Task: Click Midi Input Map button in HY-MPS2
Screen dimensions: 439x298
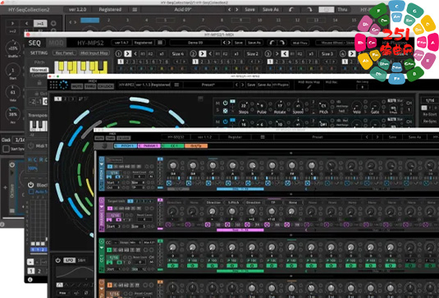Action: tap(94, 53)
